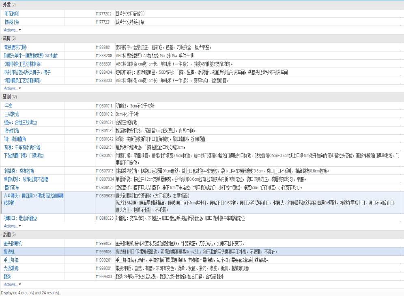404x296 pixels.
Task: Open the 三线拷边 link
Action: (12, 114)
